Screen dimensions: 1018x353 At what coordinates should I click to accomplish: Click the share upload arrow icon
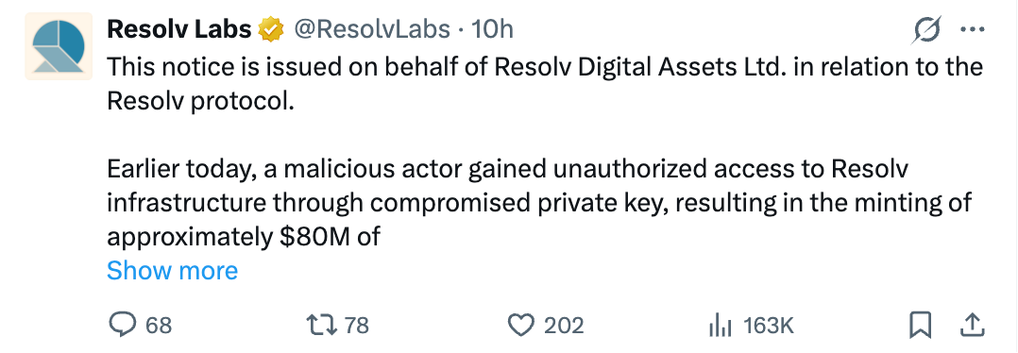click(971, 325)
